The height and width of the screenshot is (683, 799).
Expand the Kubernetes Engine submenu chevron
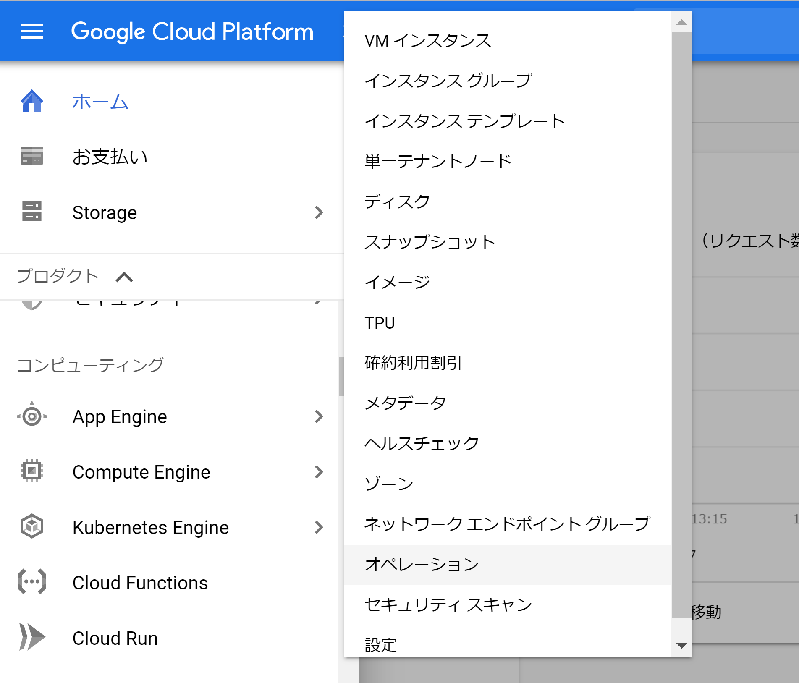tap(319, 527)
